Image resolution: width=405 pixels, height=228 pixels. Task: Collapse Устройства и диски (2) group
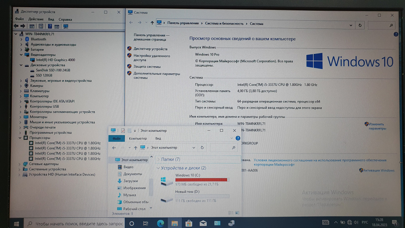(x=158, y=168)
